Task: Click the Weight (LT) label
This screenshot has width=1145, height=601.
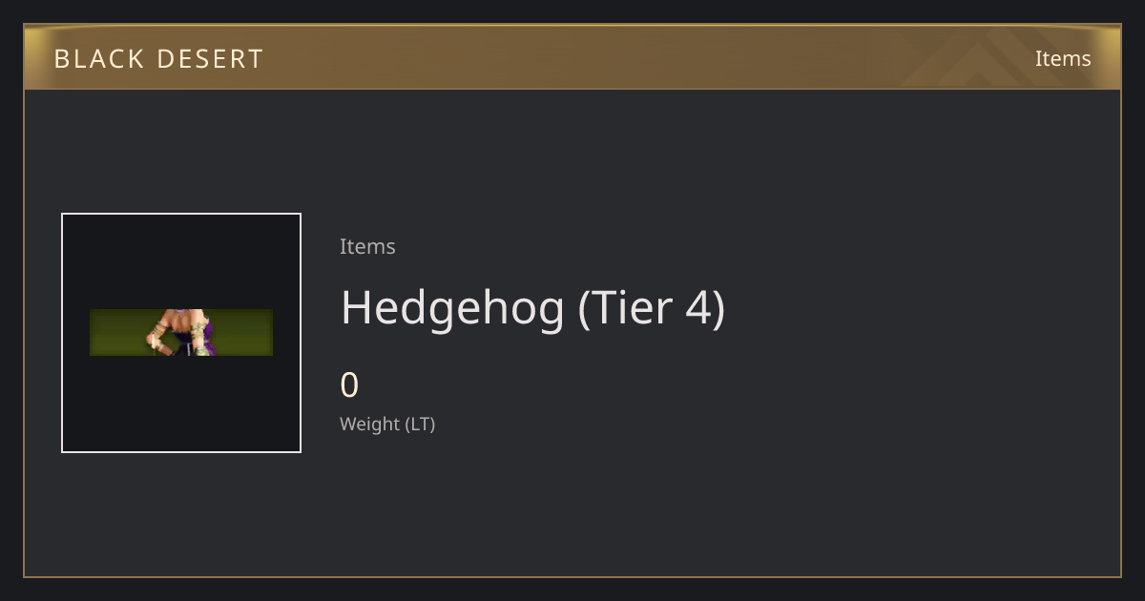Action: tap(387, 424)
